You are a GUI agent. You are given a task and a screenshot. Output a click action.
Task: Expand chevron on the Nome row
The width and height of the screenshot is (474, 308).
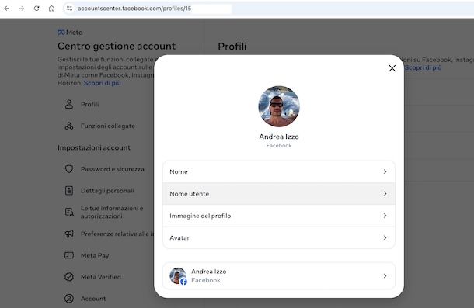[x=385, y=171]
